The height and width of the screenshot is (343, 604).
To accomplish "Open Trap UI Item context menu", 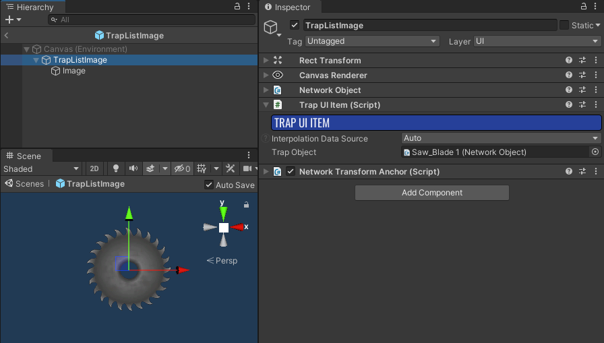I will click(x=596, y=104).
